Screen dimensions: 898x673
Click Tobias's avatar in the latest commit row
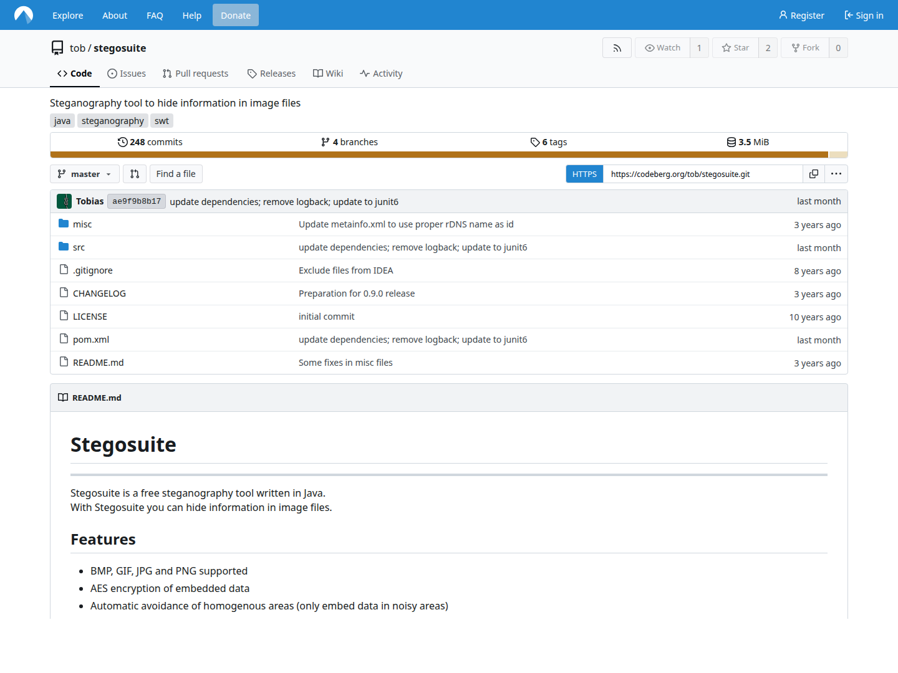[x=64, y=201]
